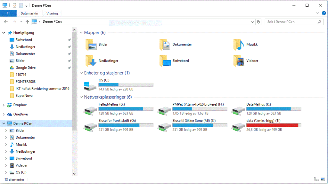Go up one folder level arrow
Image resolution: width=328 pixels, height=184 pixels.
coord(27,22)
